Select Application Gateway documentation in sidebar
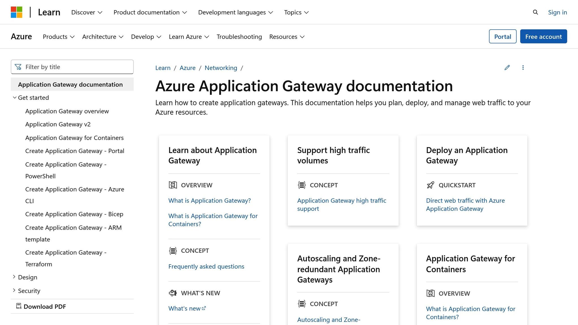The width and height of the screenshot is (578, 325). click(x=72, y=84)
